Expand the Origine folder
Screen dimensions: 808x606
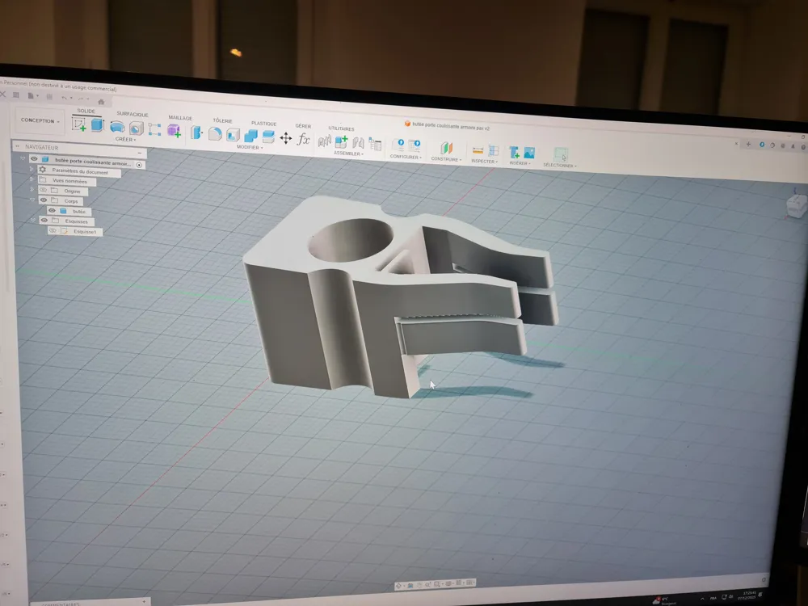coord(32,189)
